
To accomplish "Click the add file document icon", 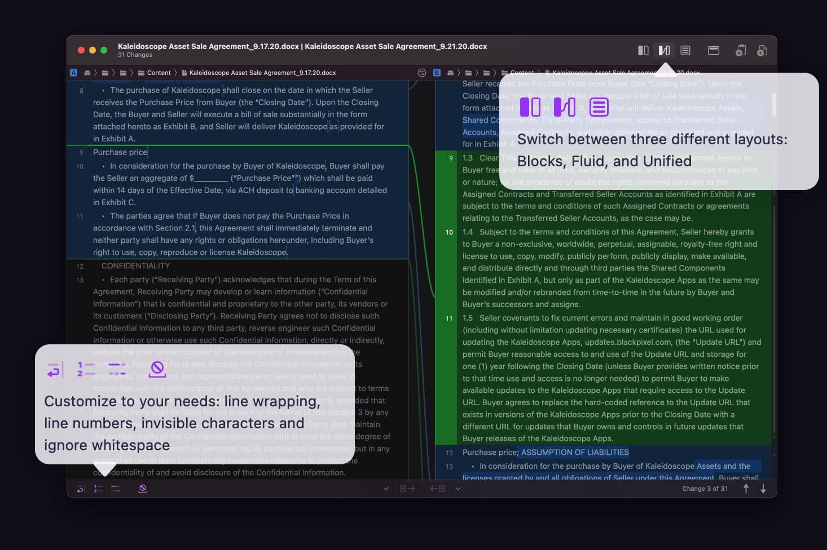I will (x=762, y=51).
